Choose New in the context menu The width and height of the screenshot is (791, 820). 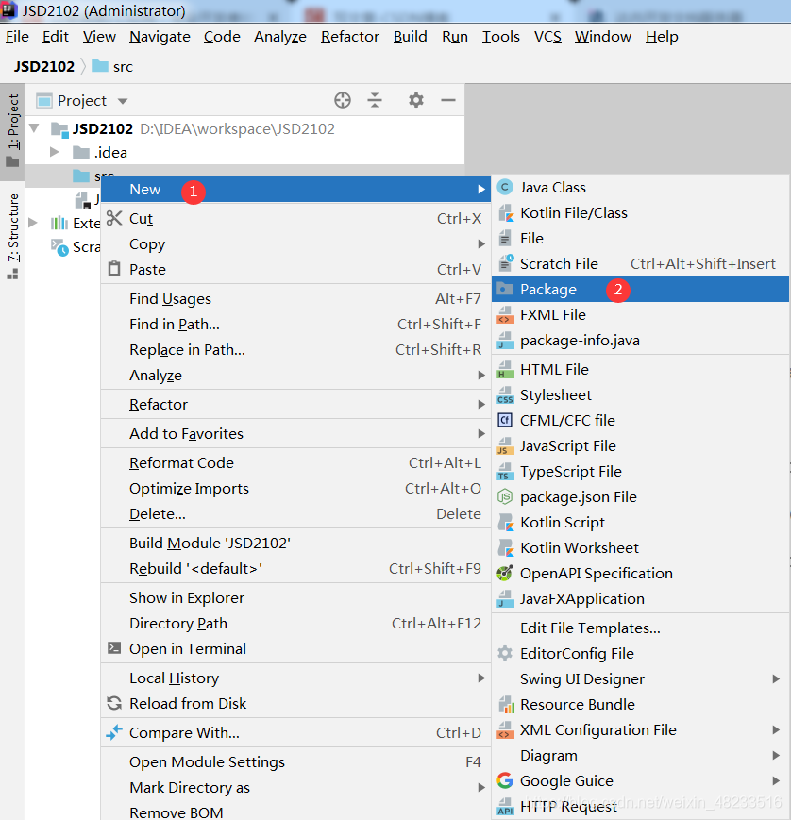tap(295, 190)
